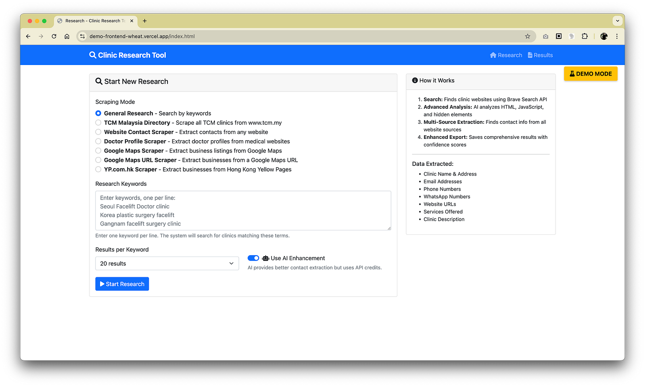Go to browser home icon
The height and width of the screenshot is (387, 645).
click(x=67, y=36)
